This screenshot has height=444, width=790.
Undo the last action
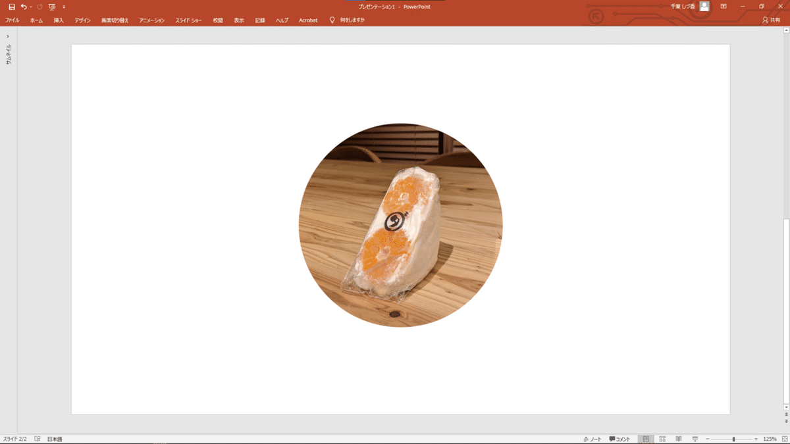point(24,7)
